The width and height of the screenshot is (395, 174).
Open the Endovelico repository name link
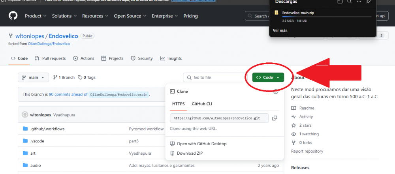pyautogui.click(x=64, y=36)
